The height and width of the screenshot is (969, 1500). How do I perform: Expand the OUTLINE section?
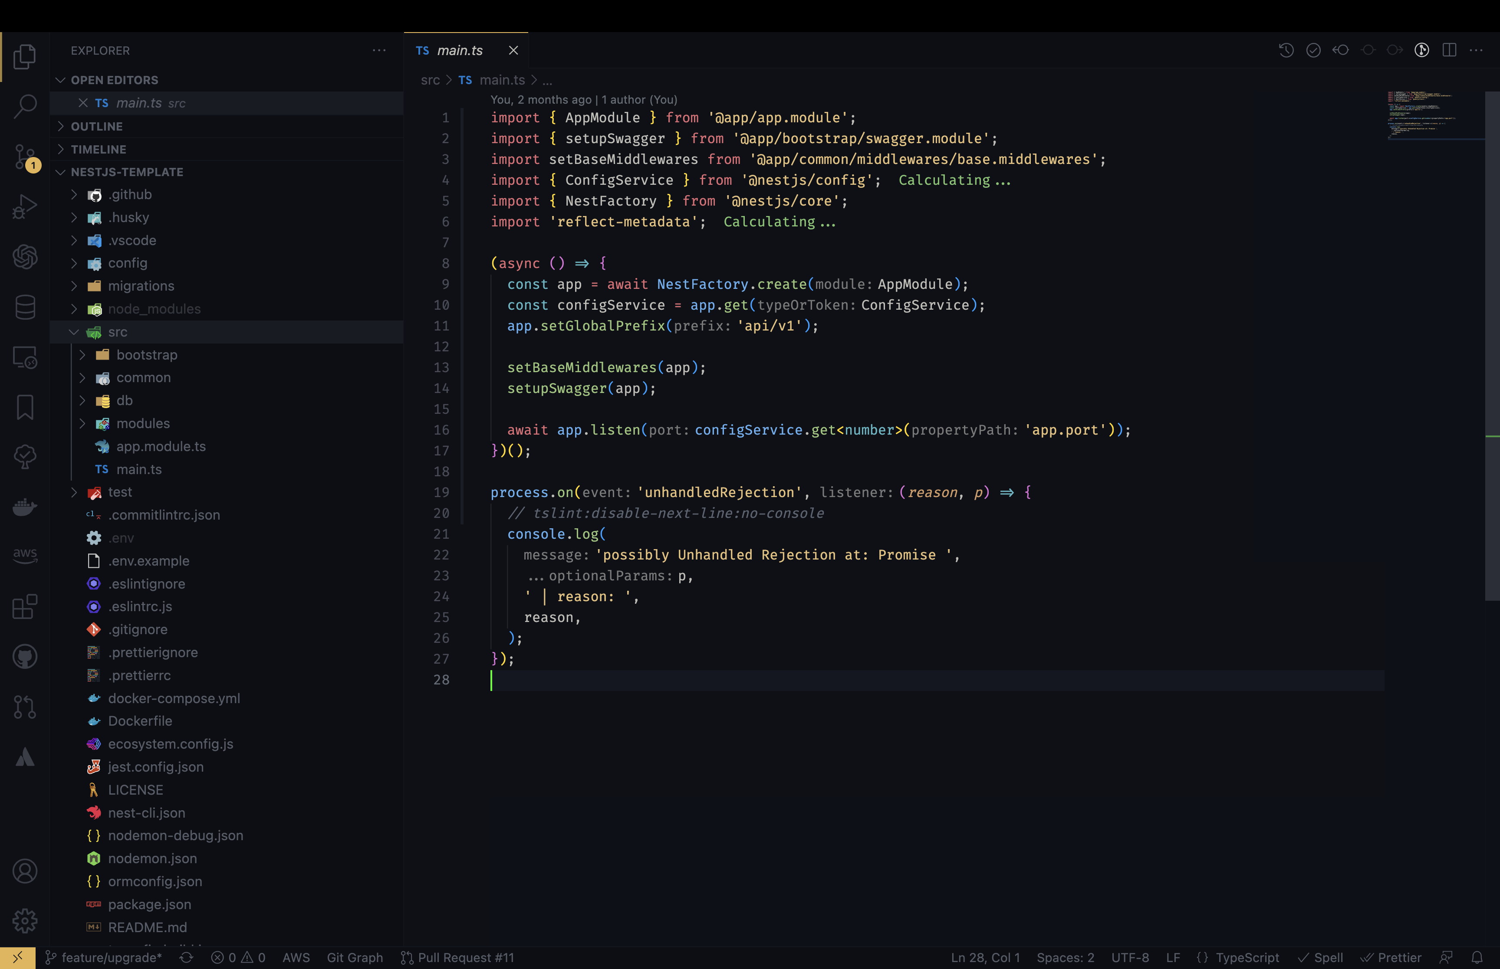[96, 127]
